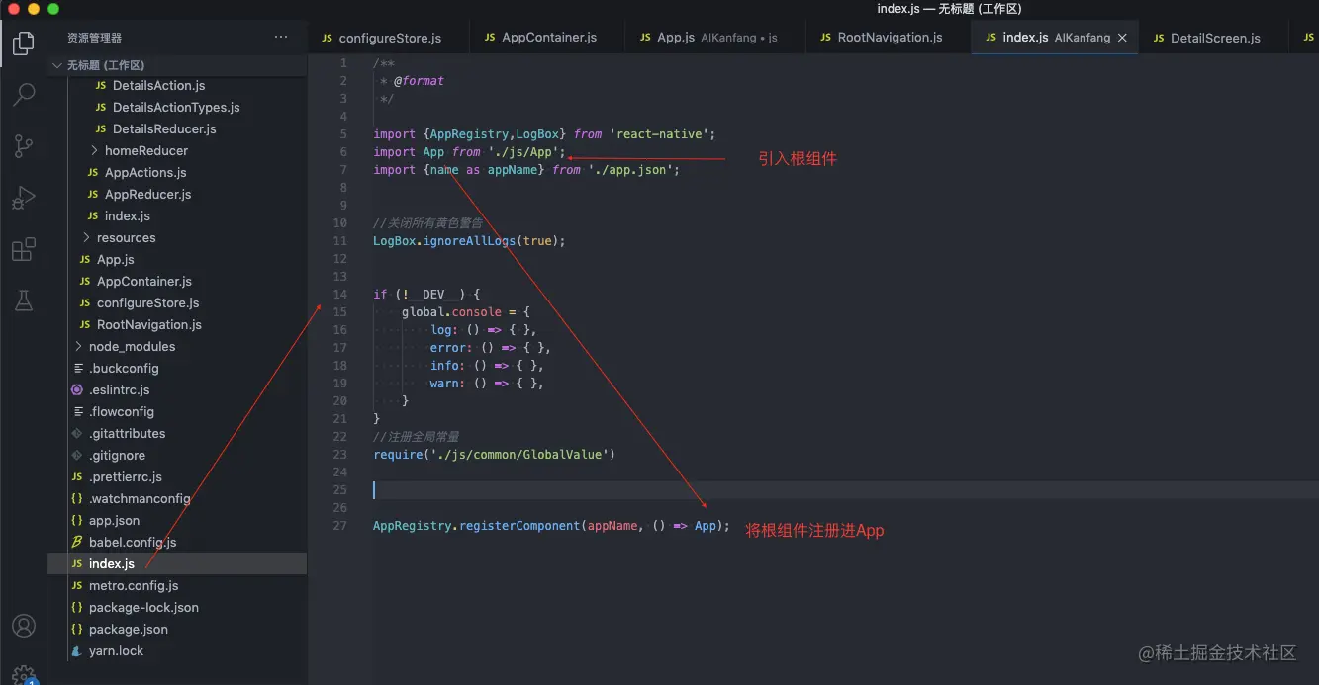Image resolution: width=1319 pixels, height=685 pixels.
Task: Open AppActions.js file
Action: (178, 172)
